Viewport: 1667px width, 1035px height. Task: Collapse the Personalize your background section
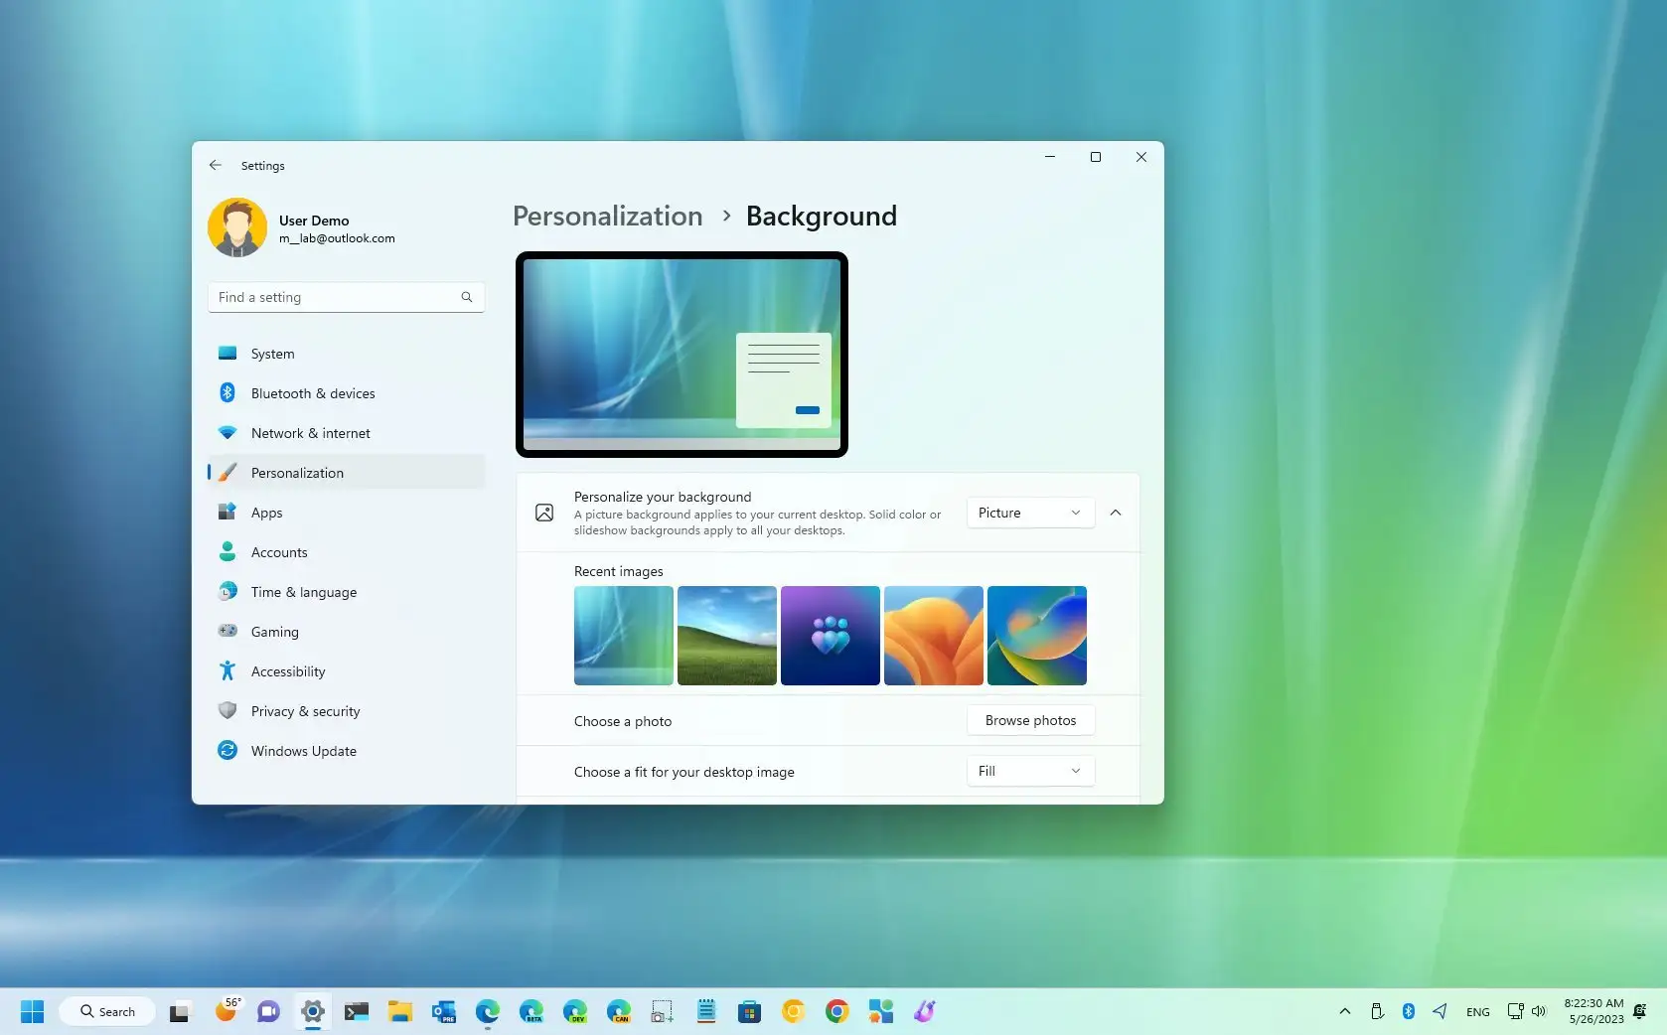click(x=1115, y=513)
